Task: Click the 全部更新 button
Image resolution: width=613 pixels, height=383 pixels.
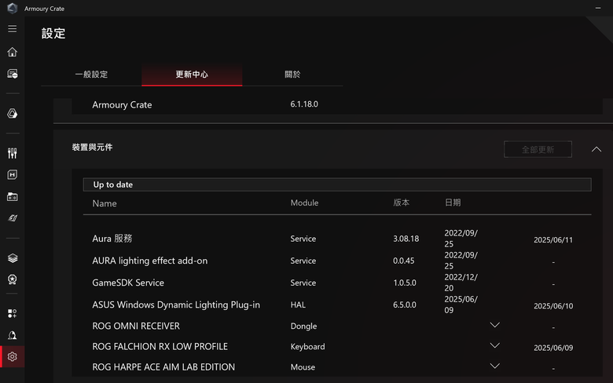Action: click(538, 150)
